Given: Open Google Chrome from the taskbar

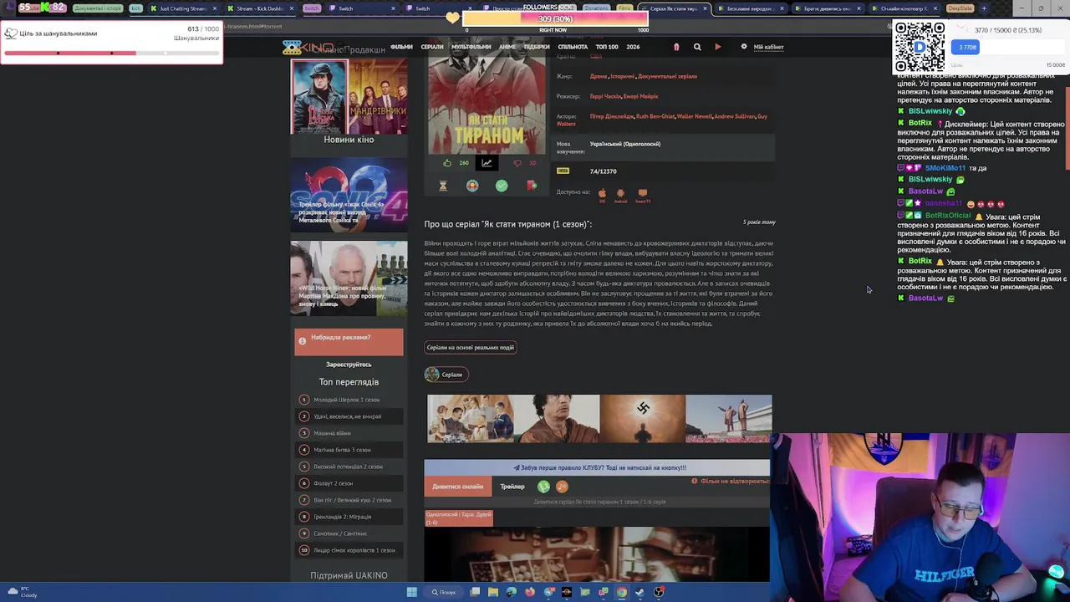Looking at the screenshot, I should 622,592.
